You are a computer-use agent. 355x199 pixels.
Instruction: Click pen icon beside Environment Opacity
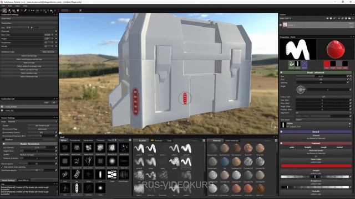56,133
